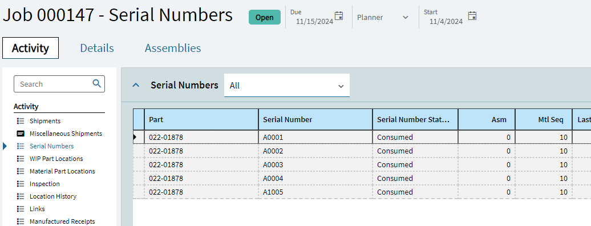Click the Job 000147 - Serial Numbers title

point(118,15)
